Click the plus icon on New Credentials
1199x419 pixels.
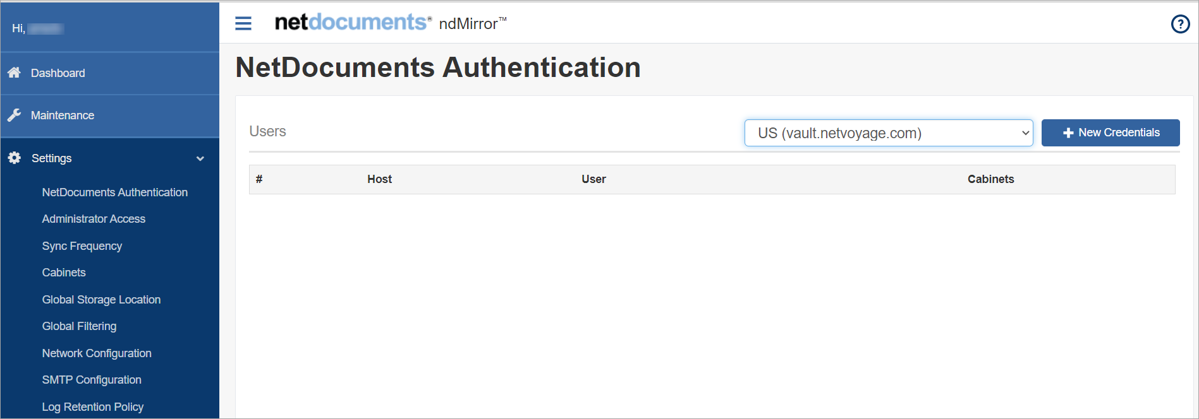coord(1068,133)
